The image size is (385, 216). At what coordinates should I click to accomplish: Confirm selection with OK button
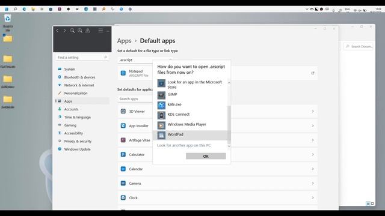click(x=206, y=156)
